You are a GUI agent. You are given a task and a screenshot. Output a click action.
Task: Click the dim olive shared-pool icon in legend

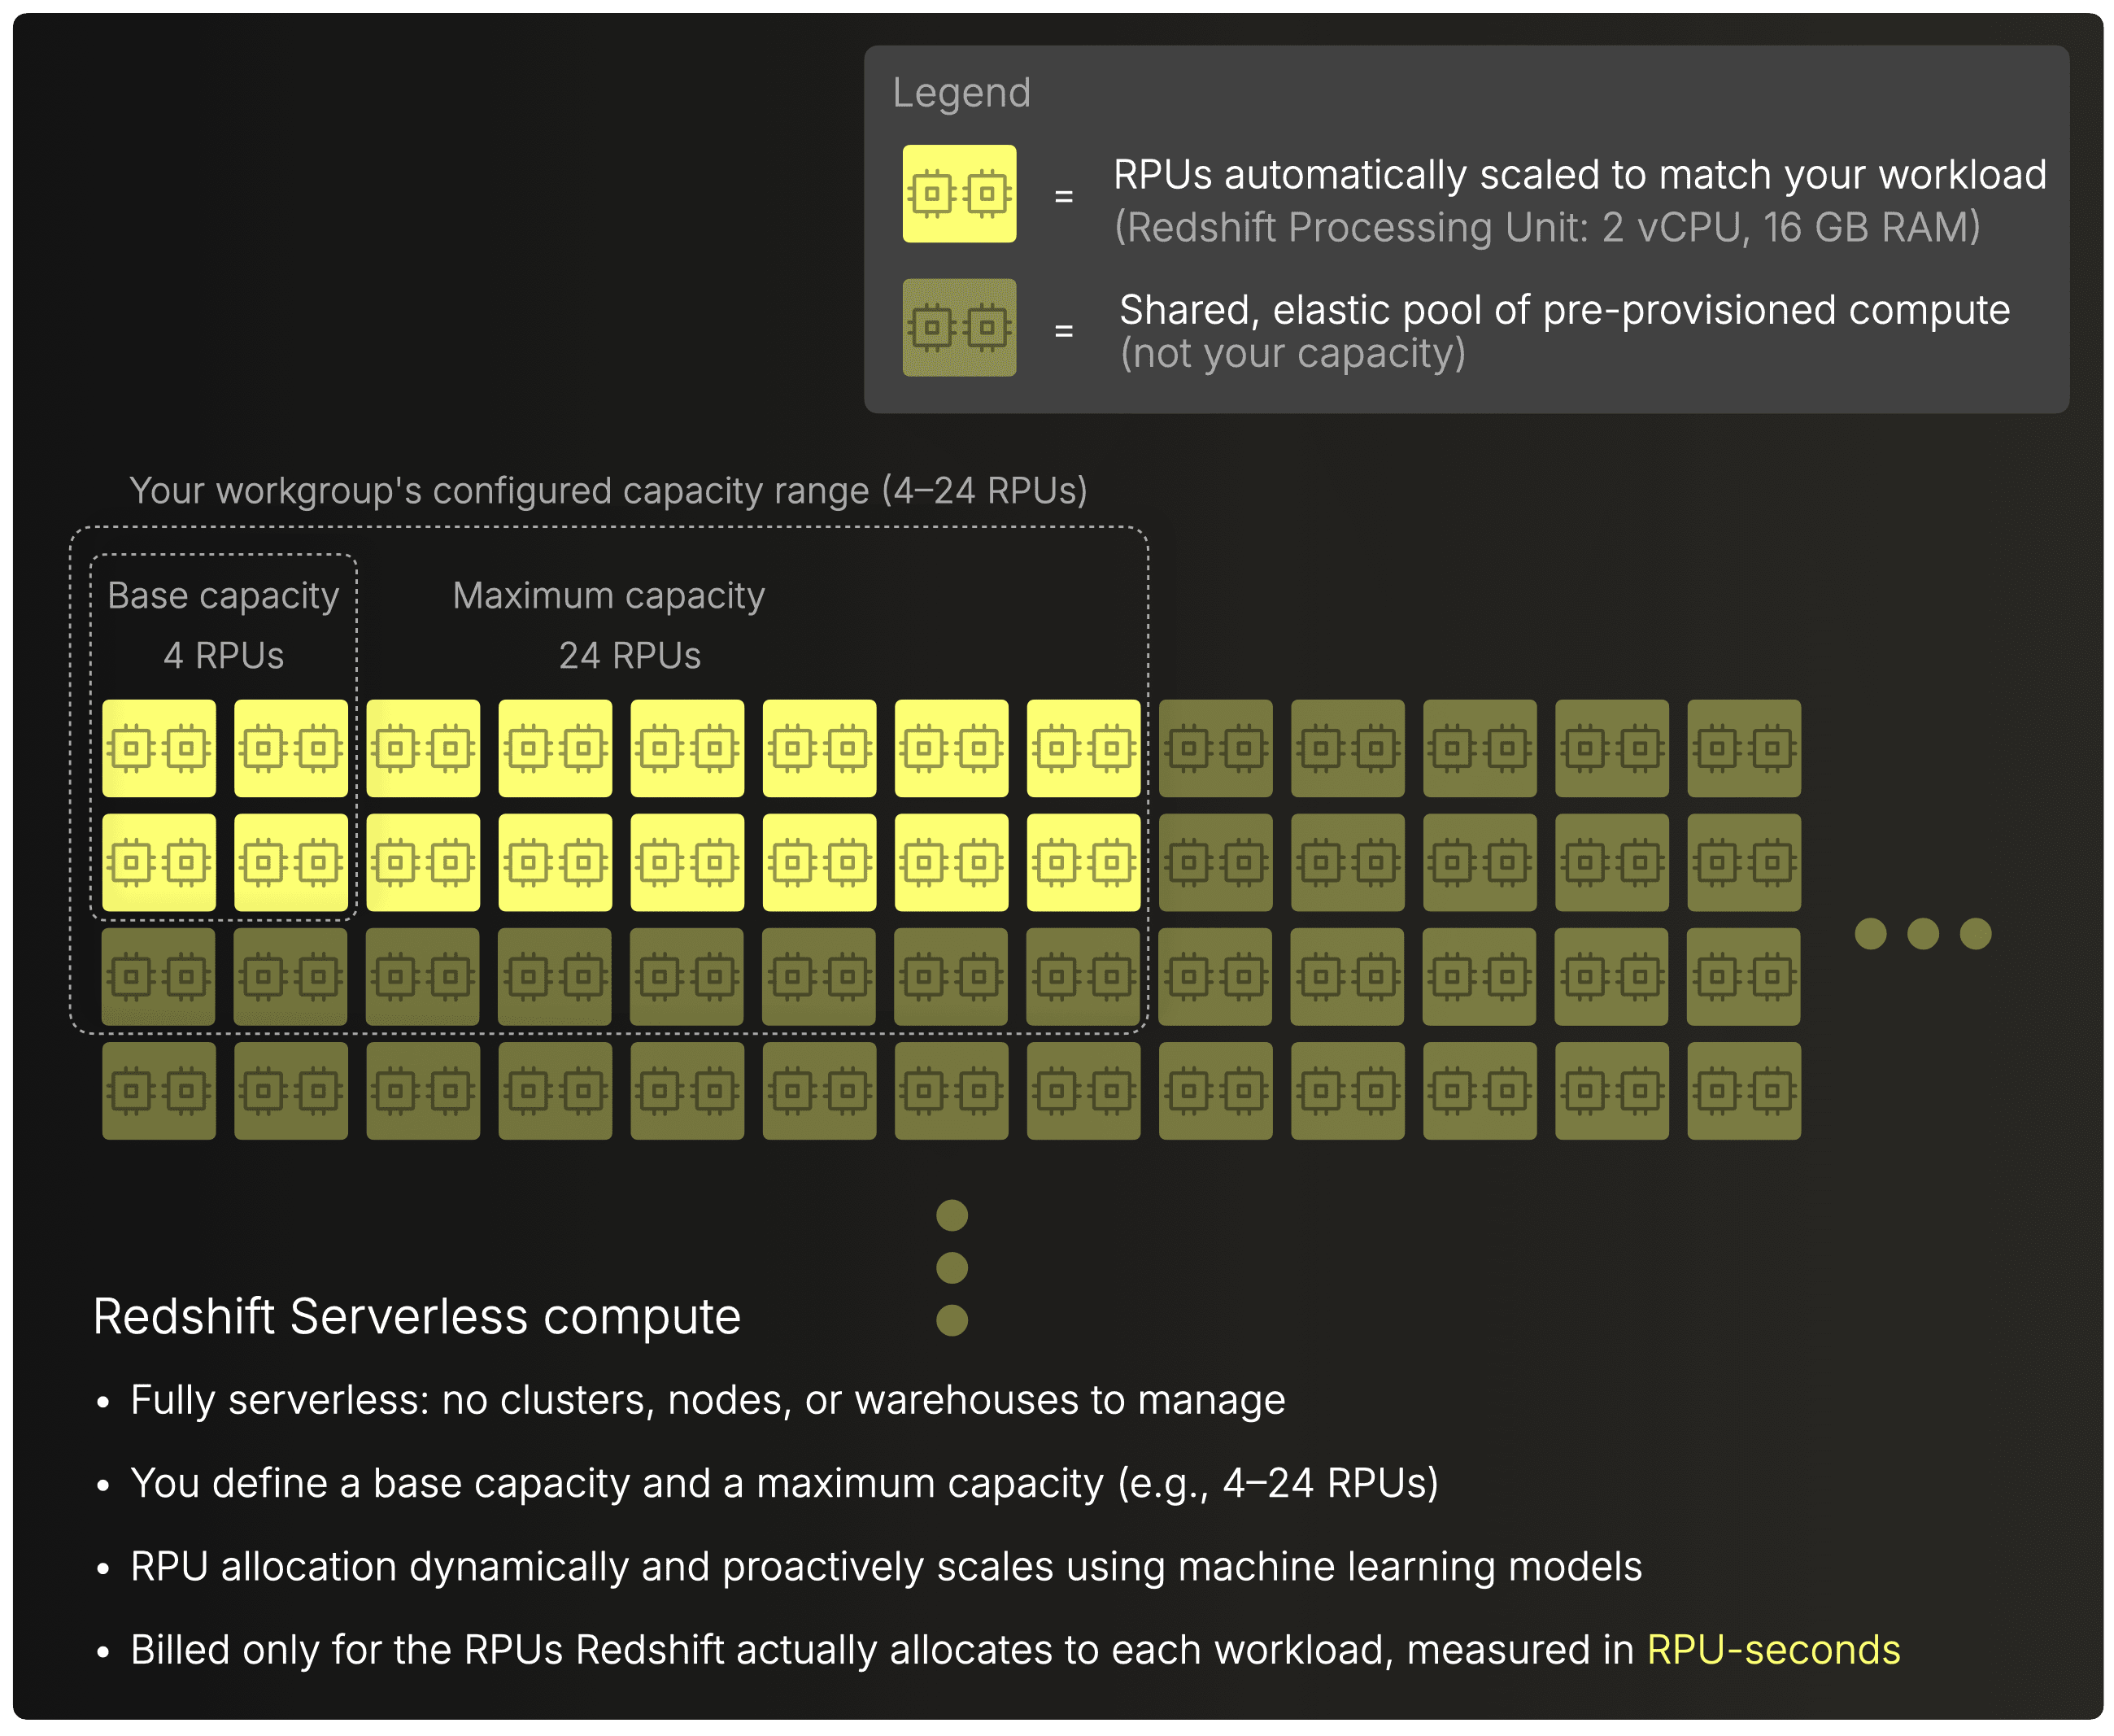(959, 328)
